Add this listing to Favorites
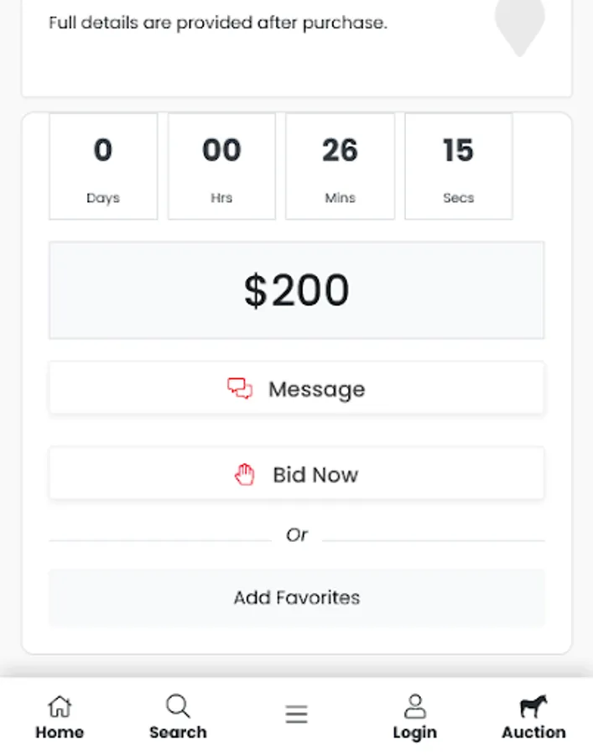 296,598
